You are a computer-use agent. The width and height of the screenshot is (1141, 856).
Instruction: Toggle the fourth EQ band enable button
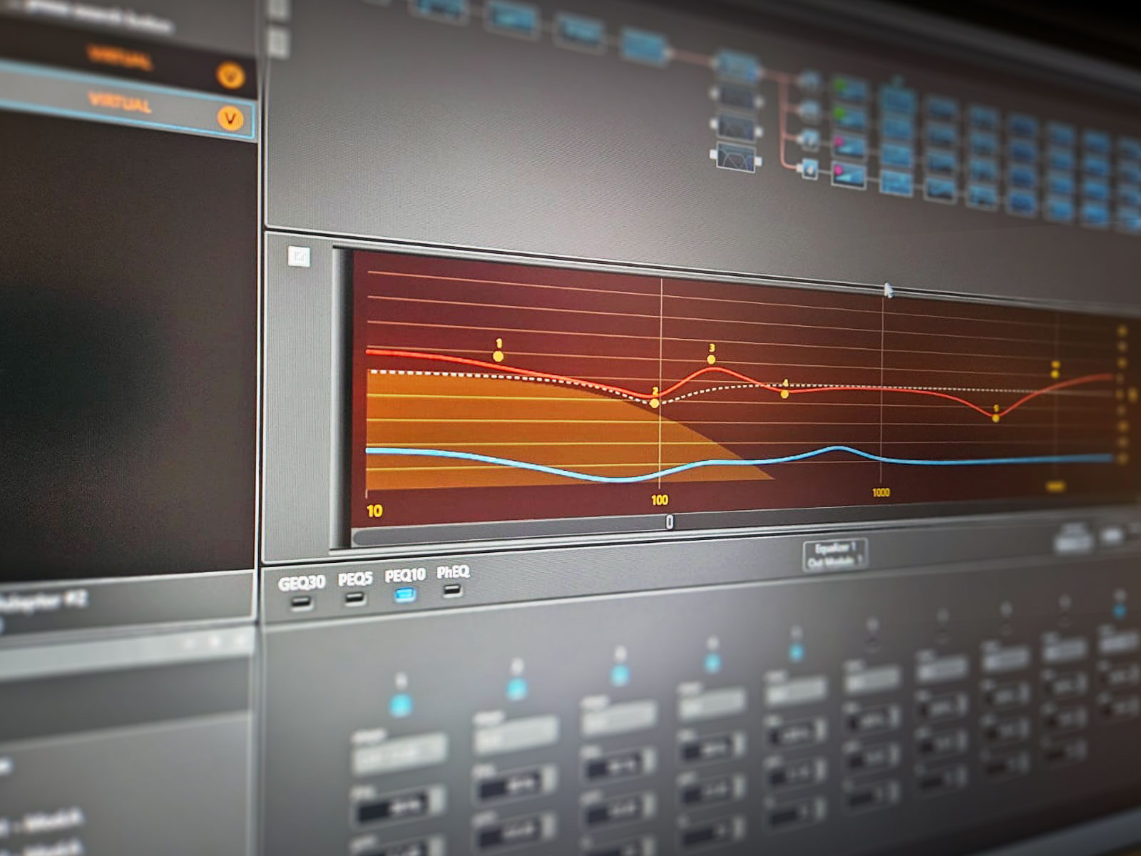712,663
